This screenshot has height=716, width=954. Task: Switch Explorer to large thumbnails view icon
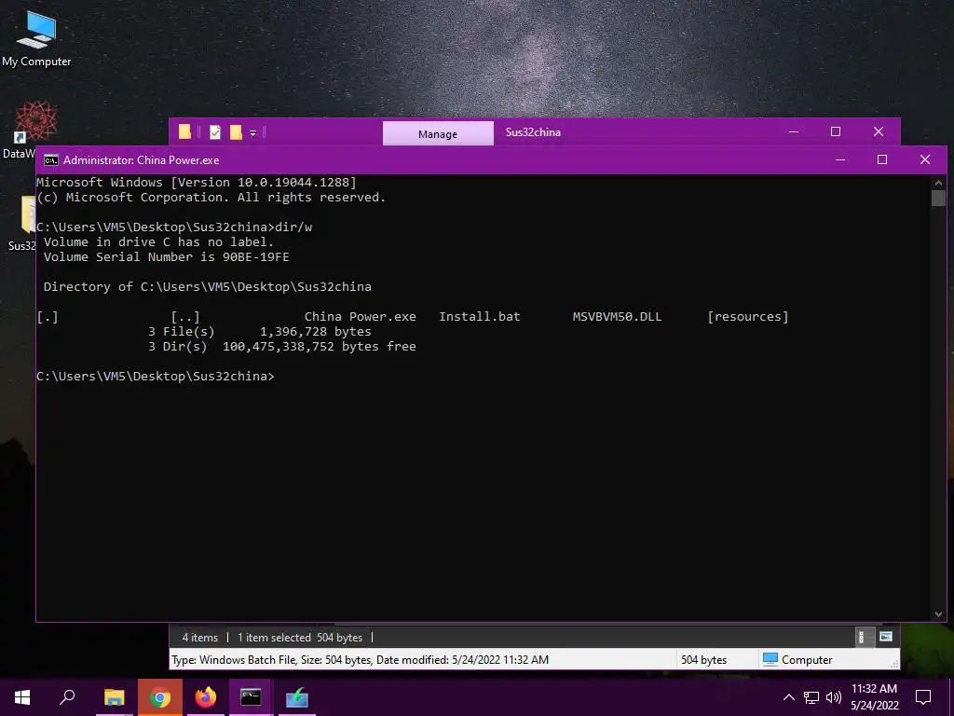886,637
